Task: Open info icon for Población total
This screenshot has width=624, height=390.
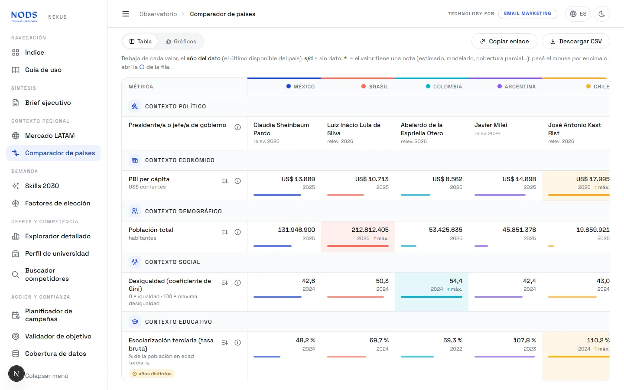Action: click(237, 232)
